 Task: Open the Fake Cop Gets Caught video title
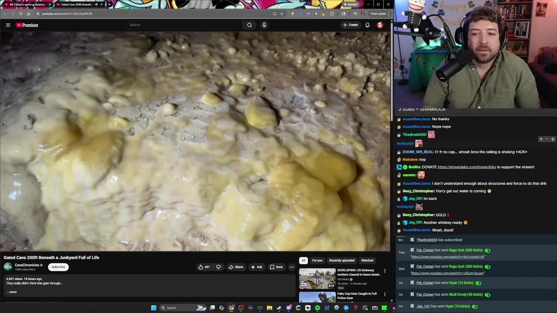(357, 296)
